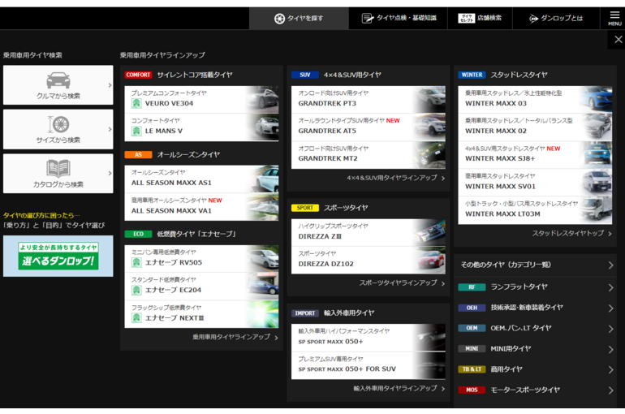Expand OEM, バン, LT タイヤ row
The width and height of the screenshot is (625, 414).
535,328
